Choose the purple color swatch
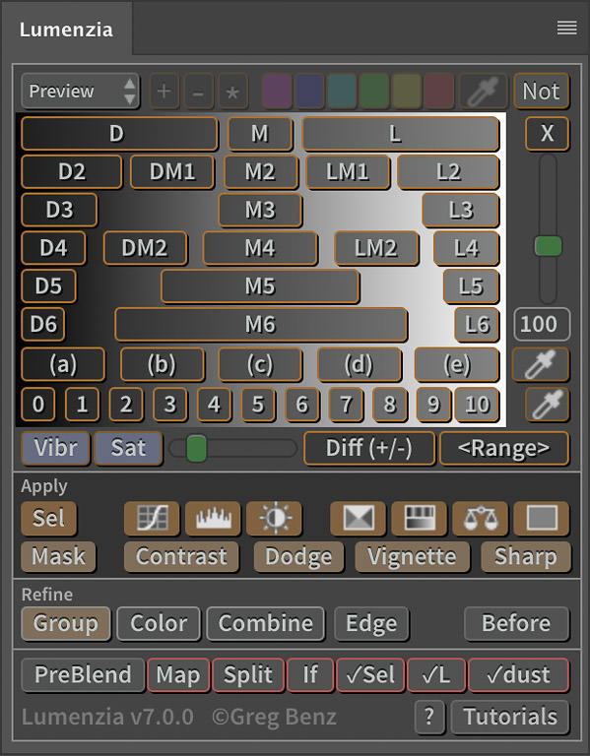This screenshot has height=756, width=590. pyautogui.click(x=277, y=91)
